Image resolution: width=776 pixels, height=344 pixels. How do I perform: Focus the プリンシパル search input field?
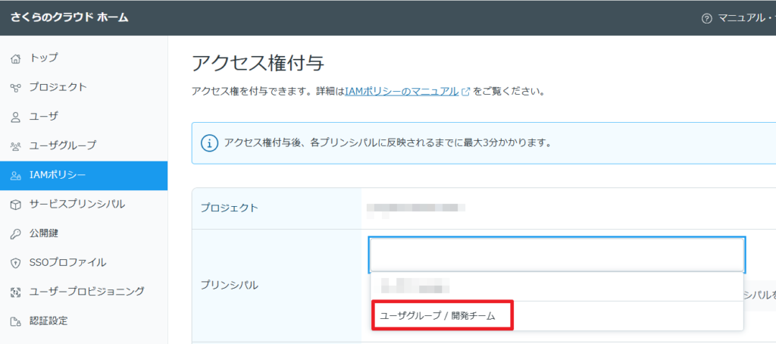click(556, 255)
